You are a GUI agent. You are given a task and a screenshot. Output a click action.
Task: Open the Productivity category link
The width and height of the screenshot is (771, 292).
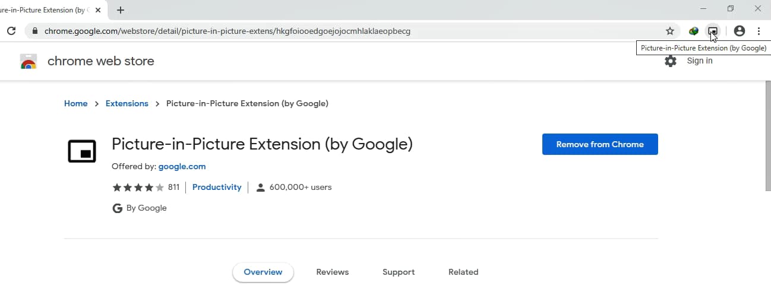point(217,187)
